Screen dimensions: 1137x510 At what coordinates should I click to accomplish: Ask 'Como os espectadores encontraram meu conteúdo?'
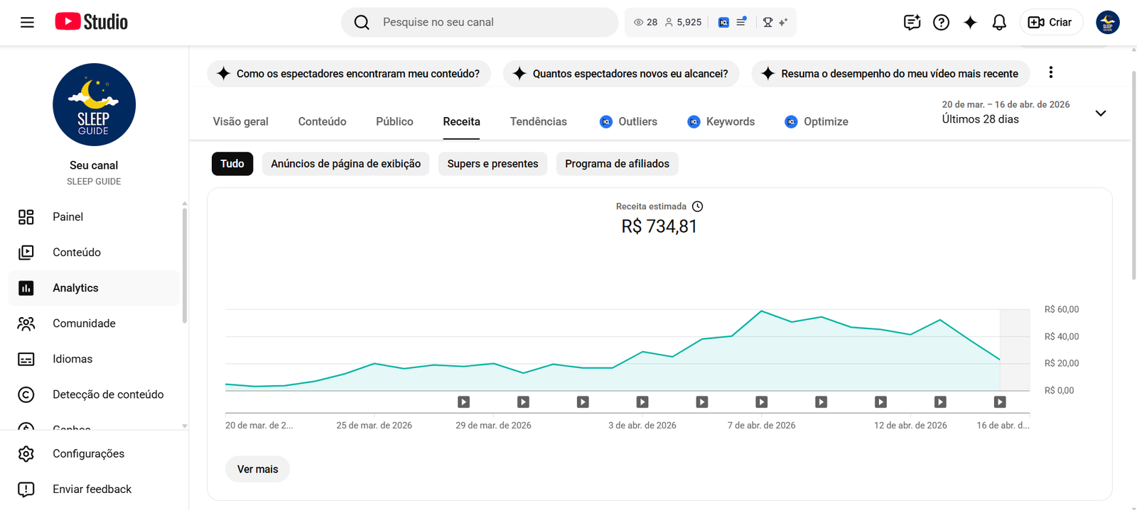point(349,74)
